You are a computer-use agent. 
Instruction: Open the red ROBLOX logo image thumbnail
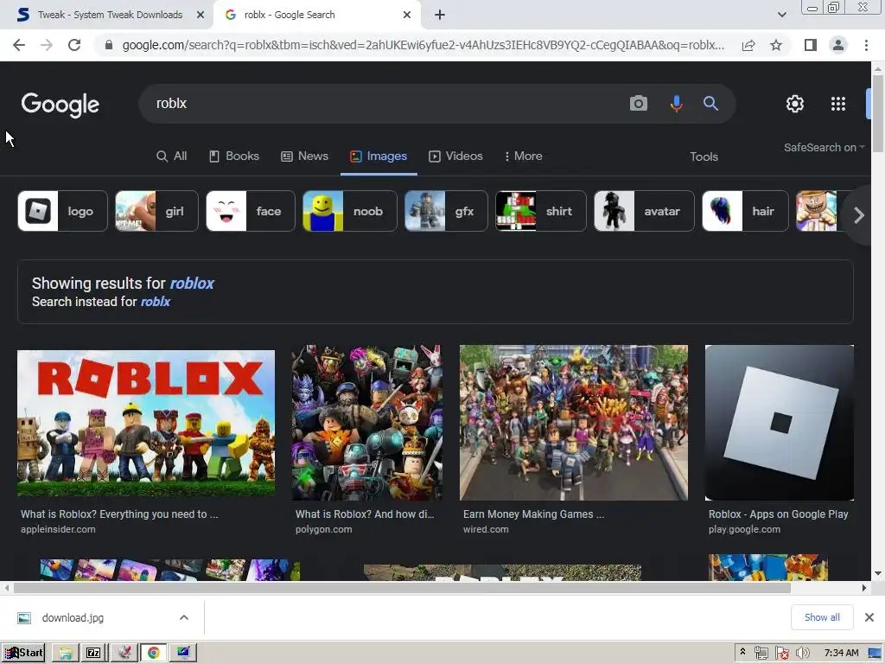click(x=146, y=424)
